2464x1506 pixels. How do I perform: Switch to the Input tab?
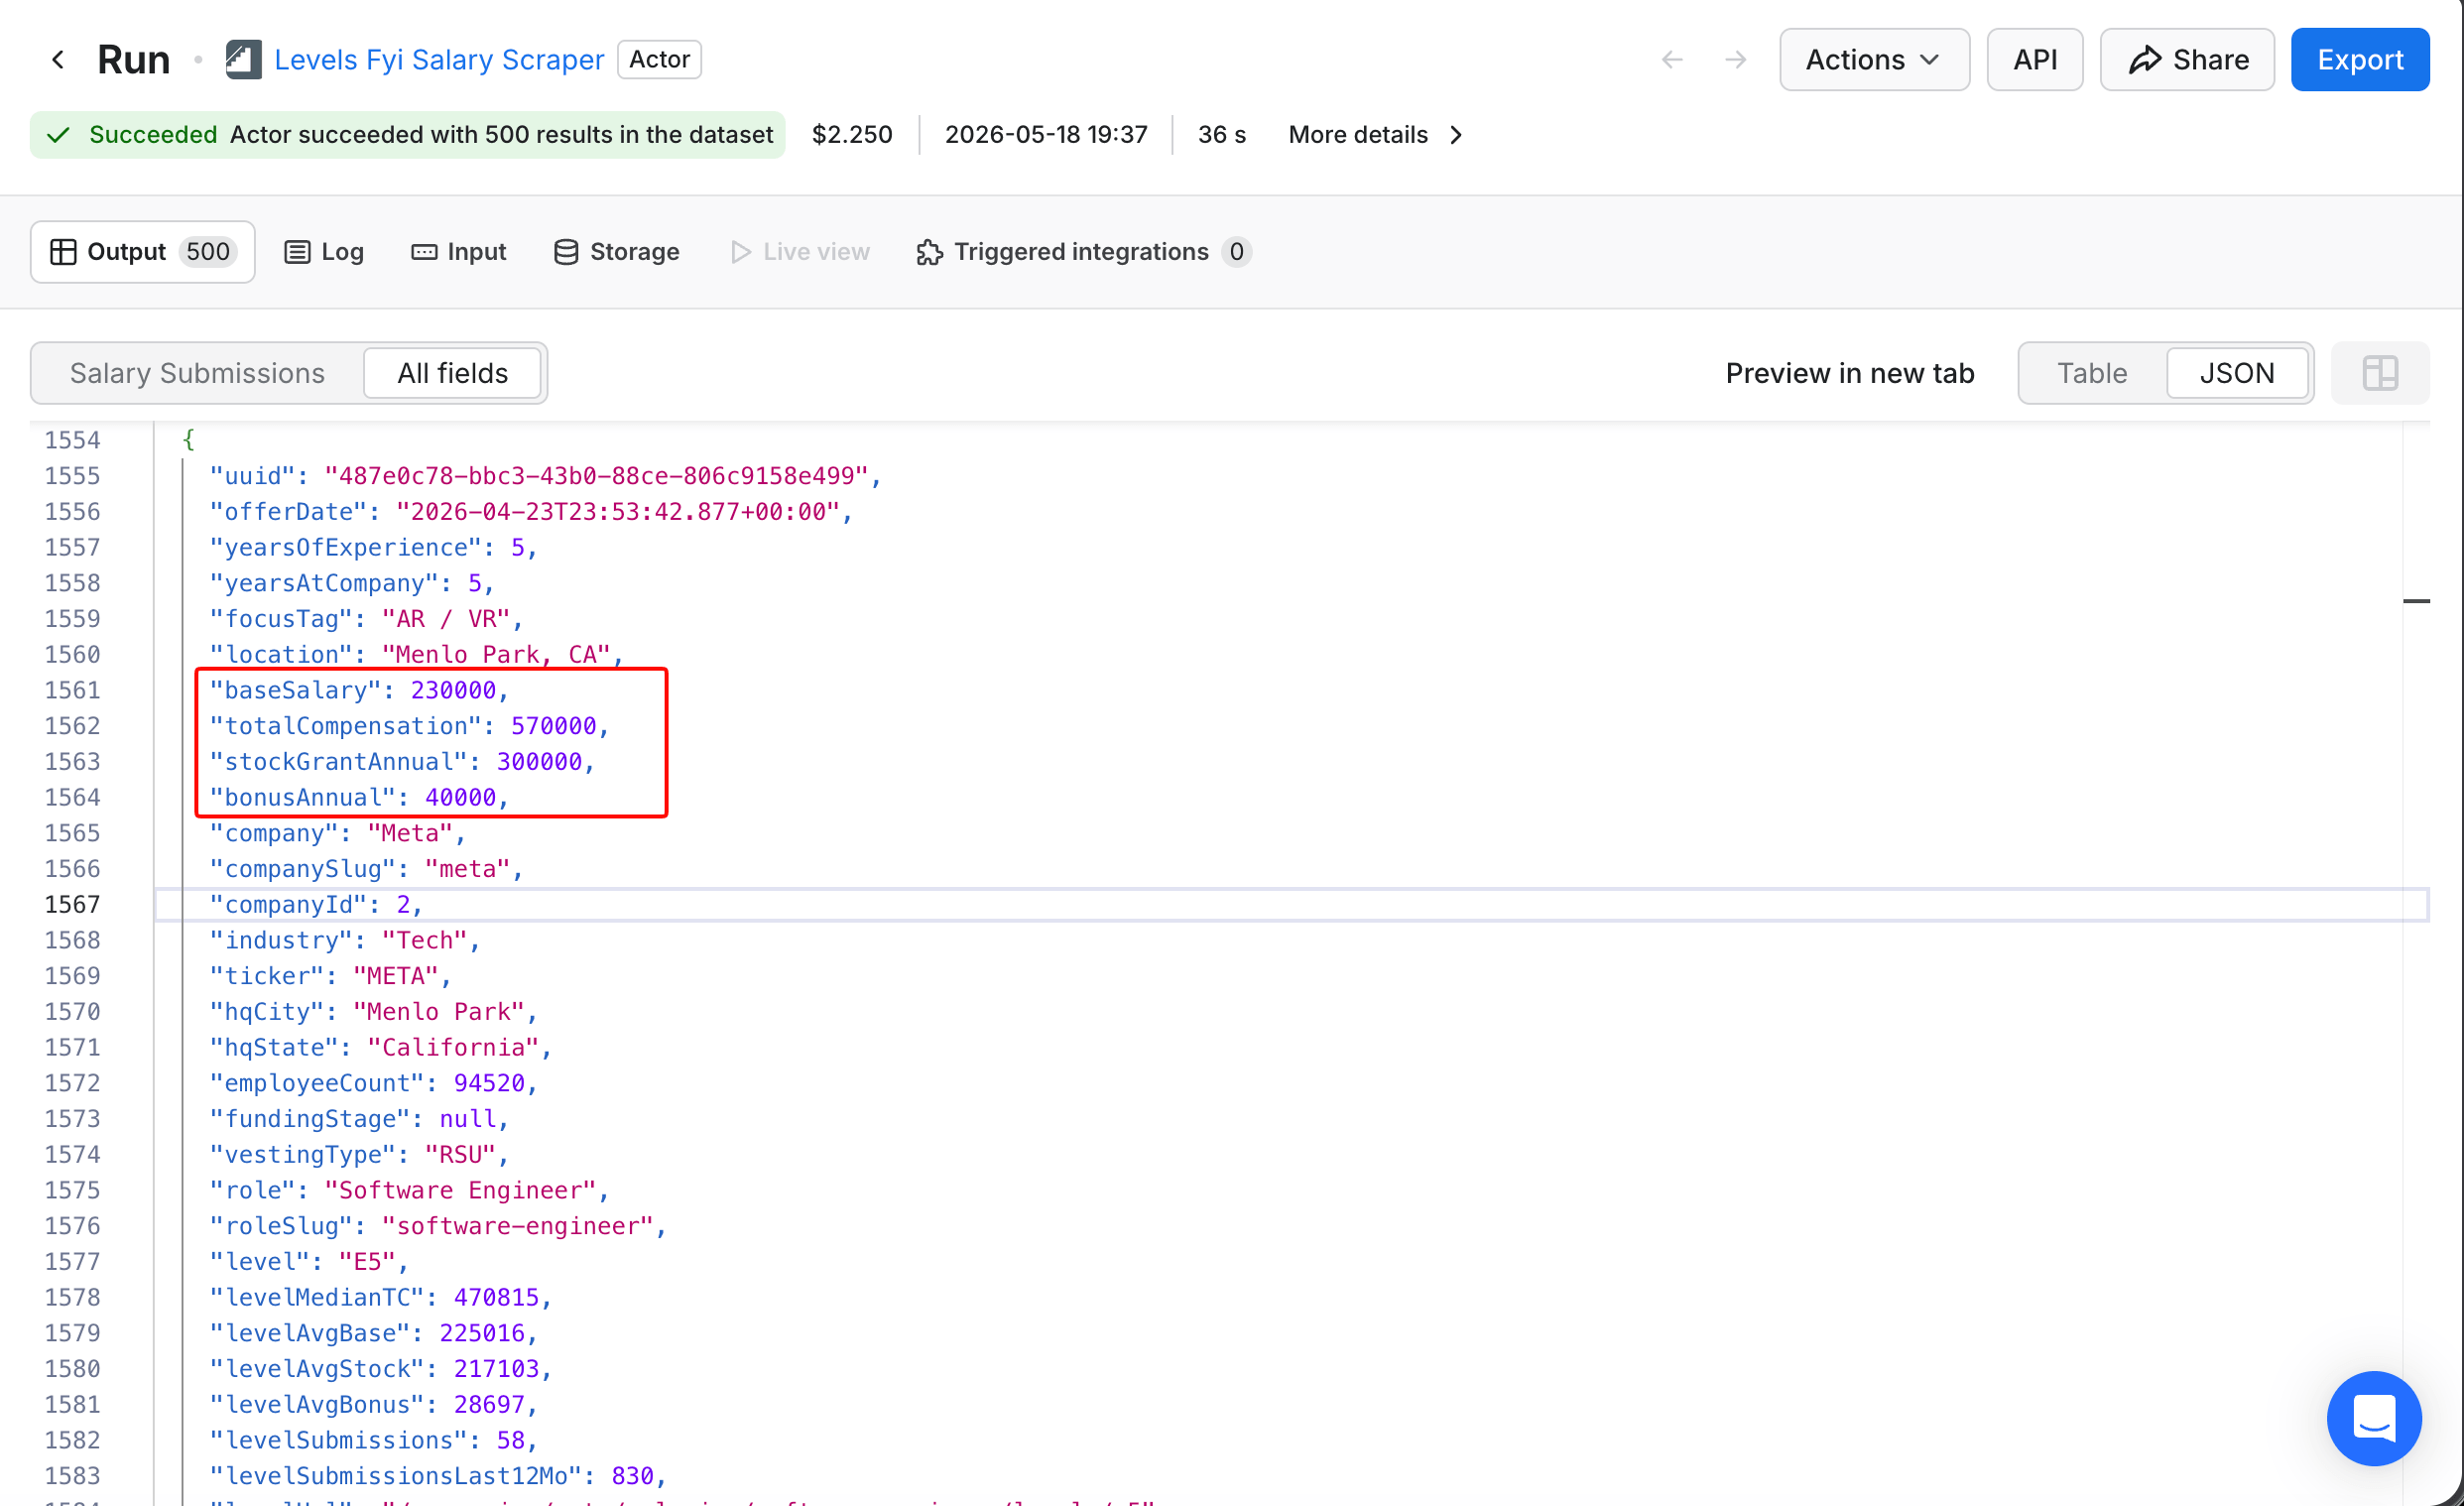(459, 252)
